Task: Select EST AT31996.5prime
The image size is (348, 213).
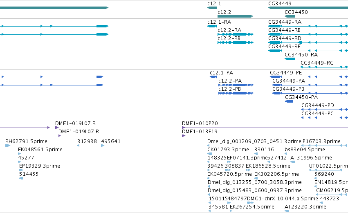Action: pyautogui.click(x=292, y=162)
